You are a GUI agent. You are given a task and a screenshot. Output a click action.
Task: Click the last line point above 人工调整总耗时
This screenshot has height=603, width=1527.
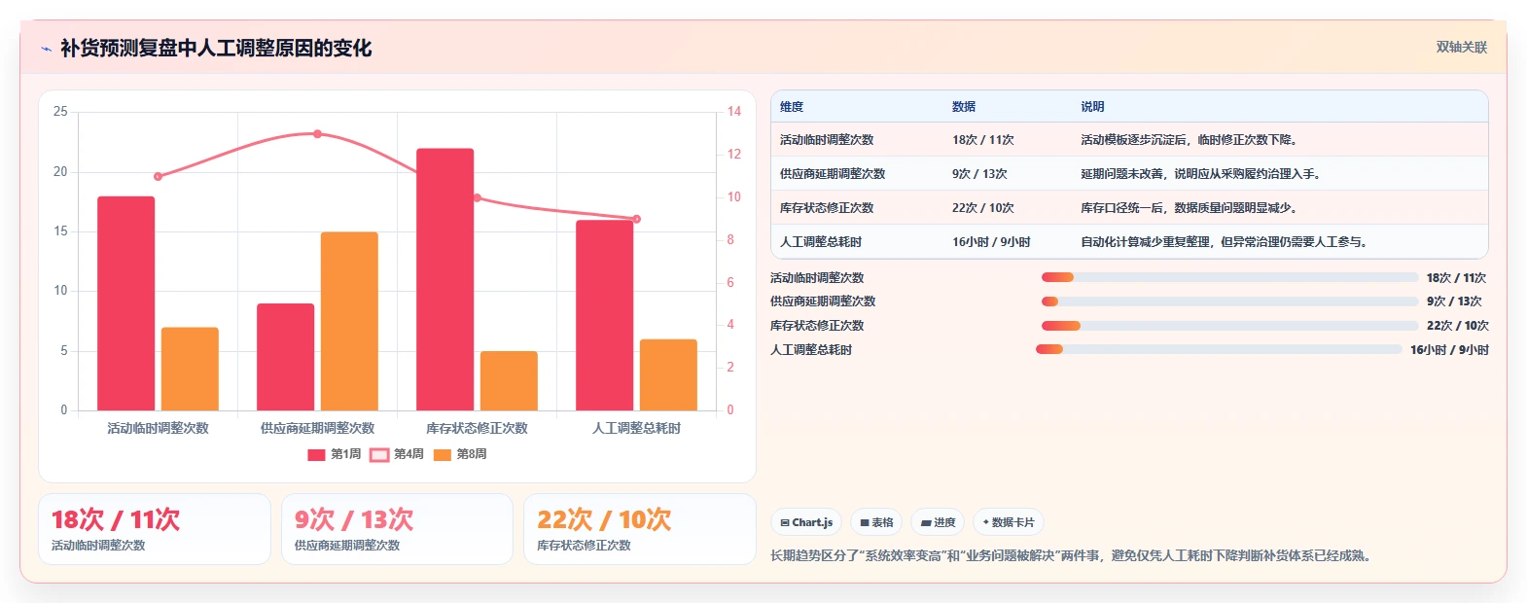pos(636,219)
